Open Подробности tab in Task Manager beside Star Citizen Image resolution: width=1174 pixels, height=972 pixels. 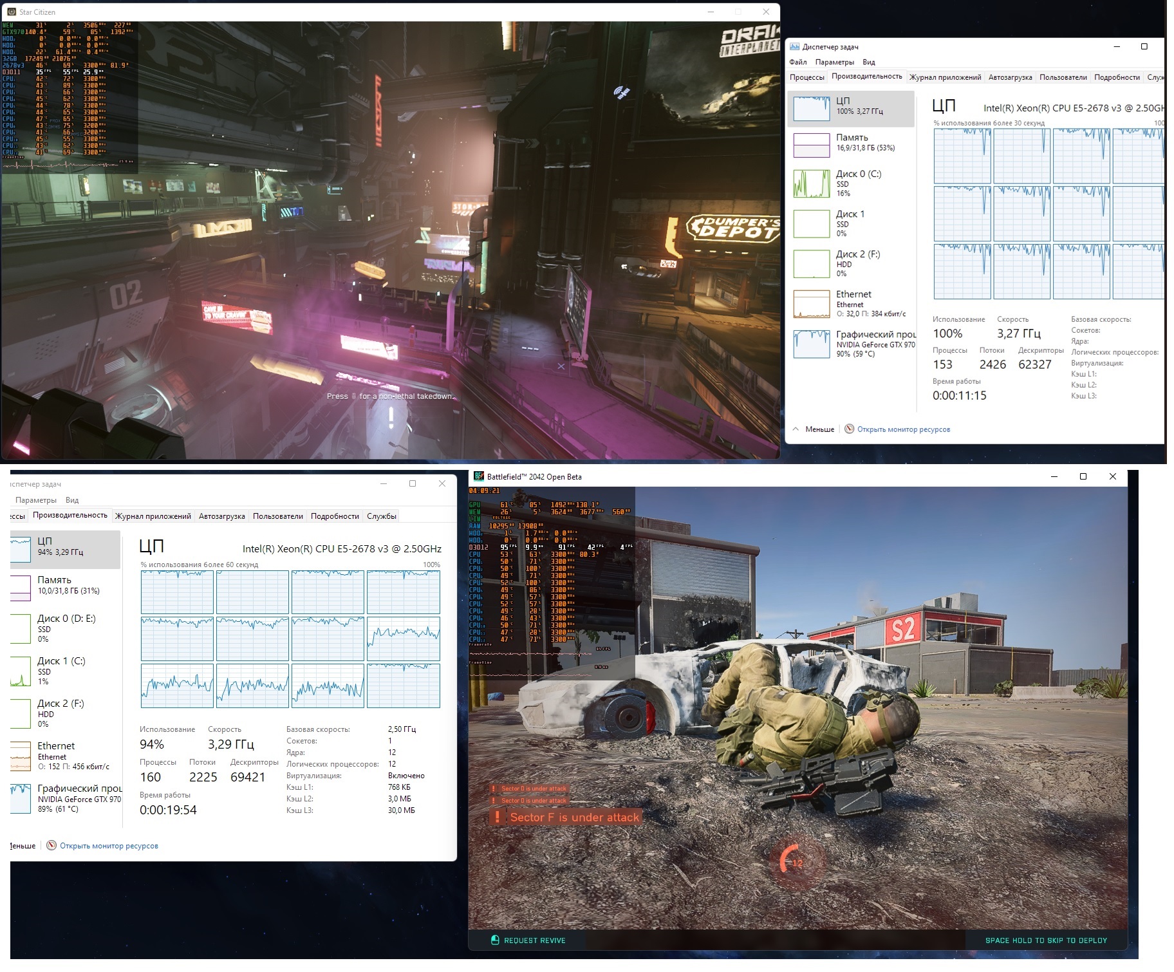[x=1117, y=77]
